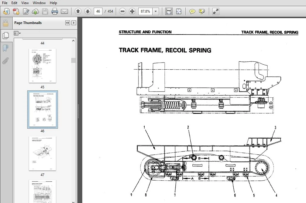Open the View menu
The height and width of the screenshot is (203, 306).
(x=25, y=3)
